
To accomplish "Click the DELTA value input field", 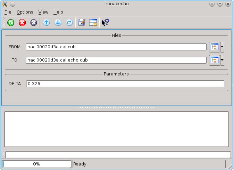I will (x=125, y=84).
